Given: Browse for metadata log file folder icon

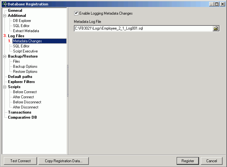Looking at the screenshot, I should 216,28.
